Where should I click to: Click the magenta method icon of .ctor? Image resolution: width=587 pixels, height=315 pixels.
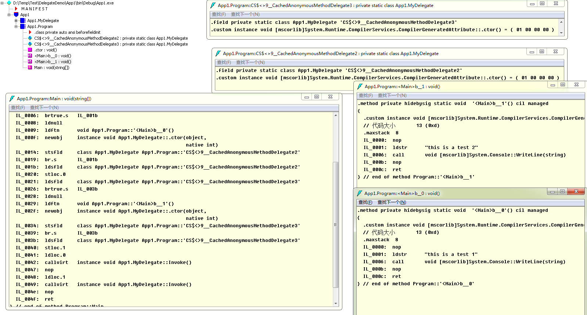pos(30,50)
